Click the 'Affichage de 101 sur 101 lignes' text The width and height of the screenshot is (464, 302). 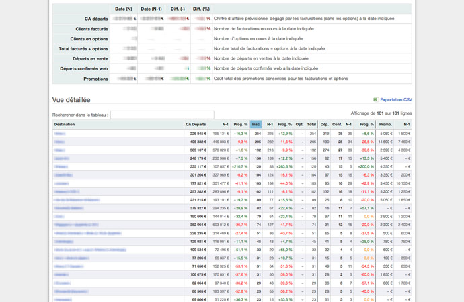coord(381,113)
